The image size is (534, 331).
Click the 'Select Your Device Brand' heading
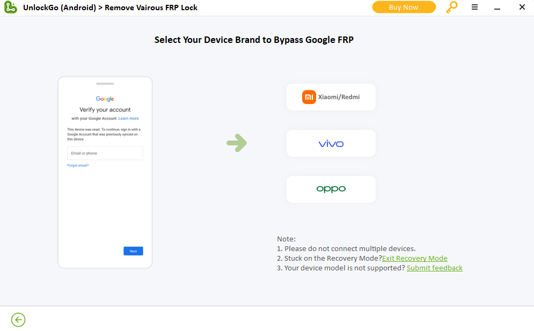pyautogui.click(x=254, y=40)
